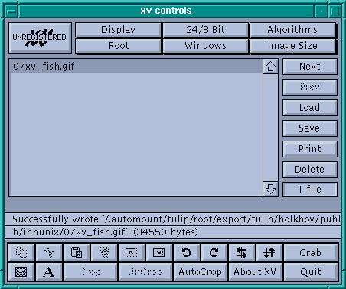Select 07xv_fish.gif in file list
Screen dimensions: 346x289
pyautogui.click(x=136, y=67)
